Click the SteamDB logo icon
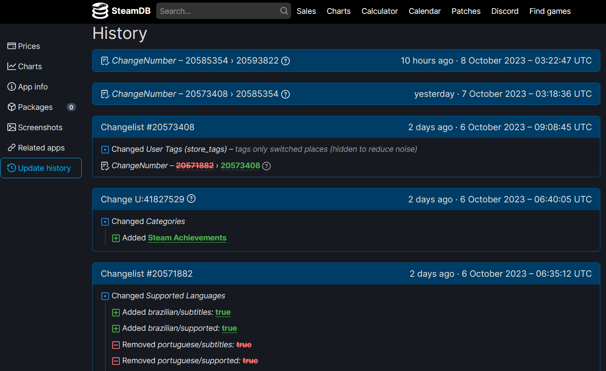Viewport: 606px width, 371px height. tap(100, 11)
